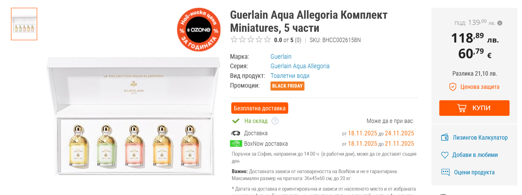Click the info icon next to ПЦД price
This screenshot has width=522, height=195.
coord(500,23)
